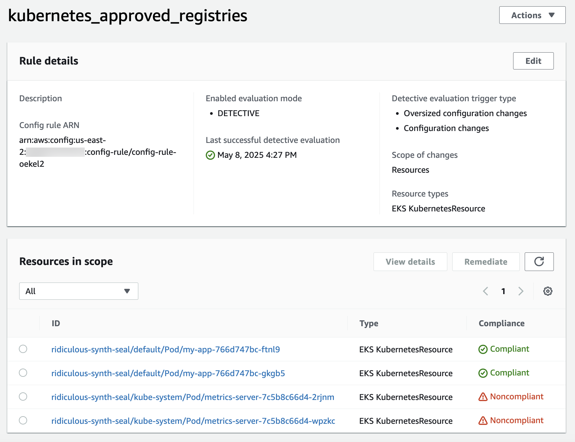Open metrics-server-7c5b8c66d4-wpzkc resource link
Viewport: 575px width, 442px height.
[193, 421]
